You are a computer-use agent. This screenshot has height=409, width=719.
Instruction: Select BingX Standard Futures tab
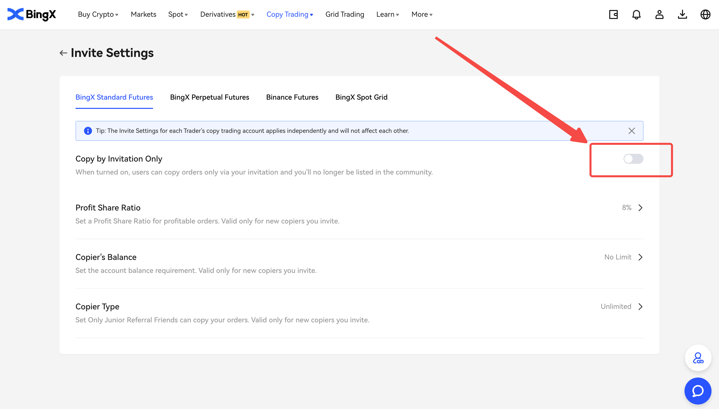pos(114,97)
